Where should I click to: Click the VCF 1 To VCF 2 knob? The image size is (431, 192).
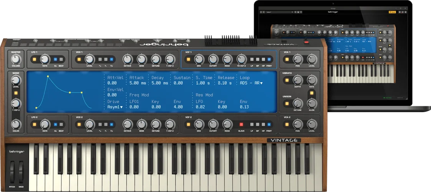(x=241, y=59)
